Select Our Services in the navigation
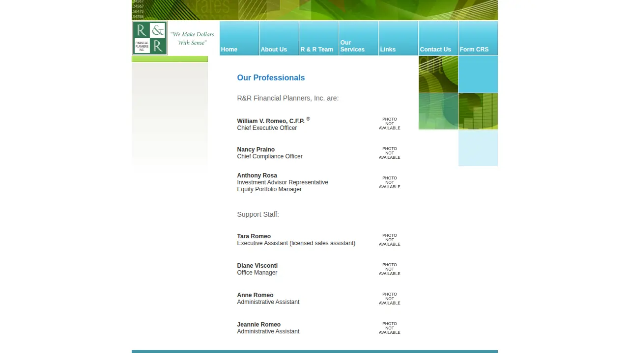Viewport: 629px width, 353px height. pyautogui.click(x=359, y=38)
